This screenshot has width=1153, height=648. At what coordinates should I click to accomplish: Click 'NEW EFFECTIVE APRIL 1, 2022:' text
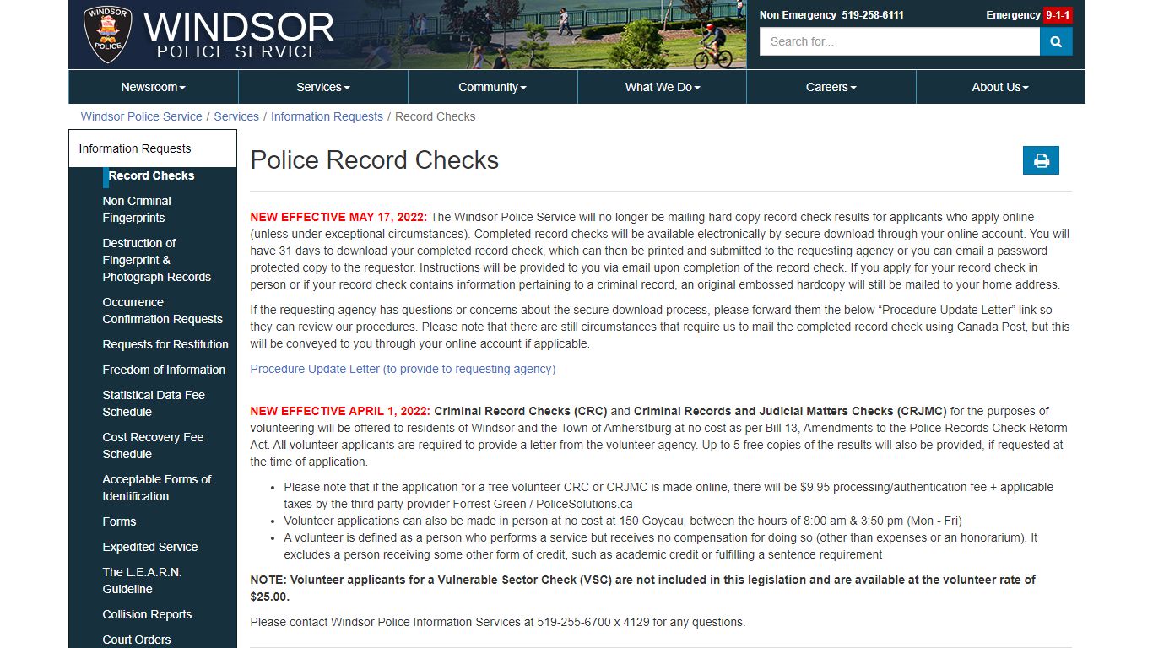coord(340,411)
